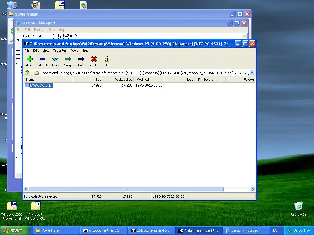Switch to version - Notepad taskbar button

[x=246, y=230]
